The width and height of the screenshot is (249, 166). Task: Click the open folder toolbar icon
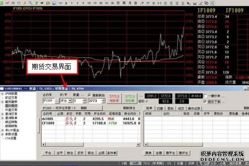pos(48,3)
